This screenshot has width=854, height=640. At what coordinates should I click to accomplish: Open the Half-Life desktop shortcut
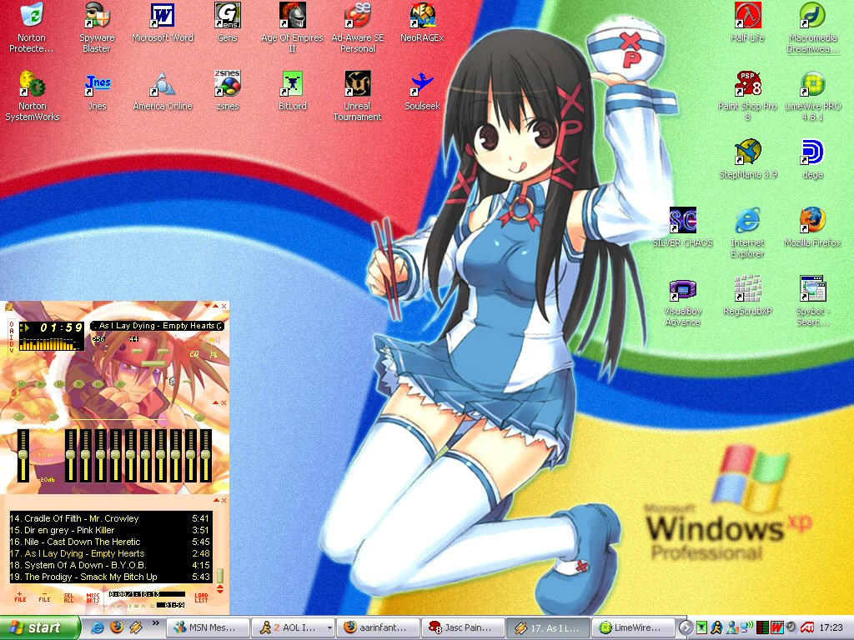coord(748,22)
